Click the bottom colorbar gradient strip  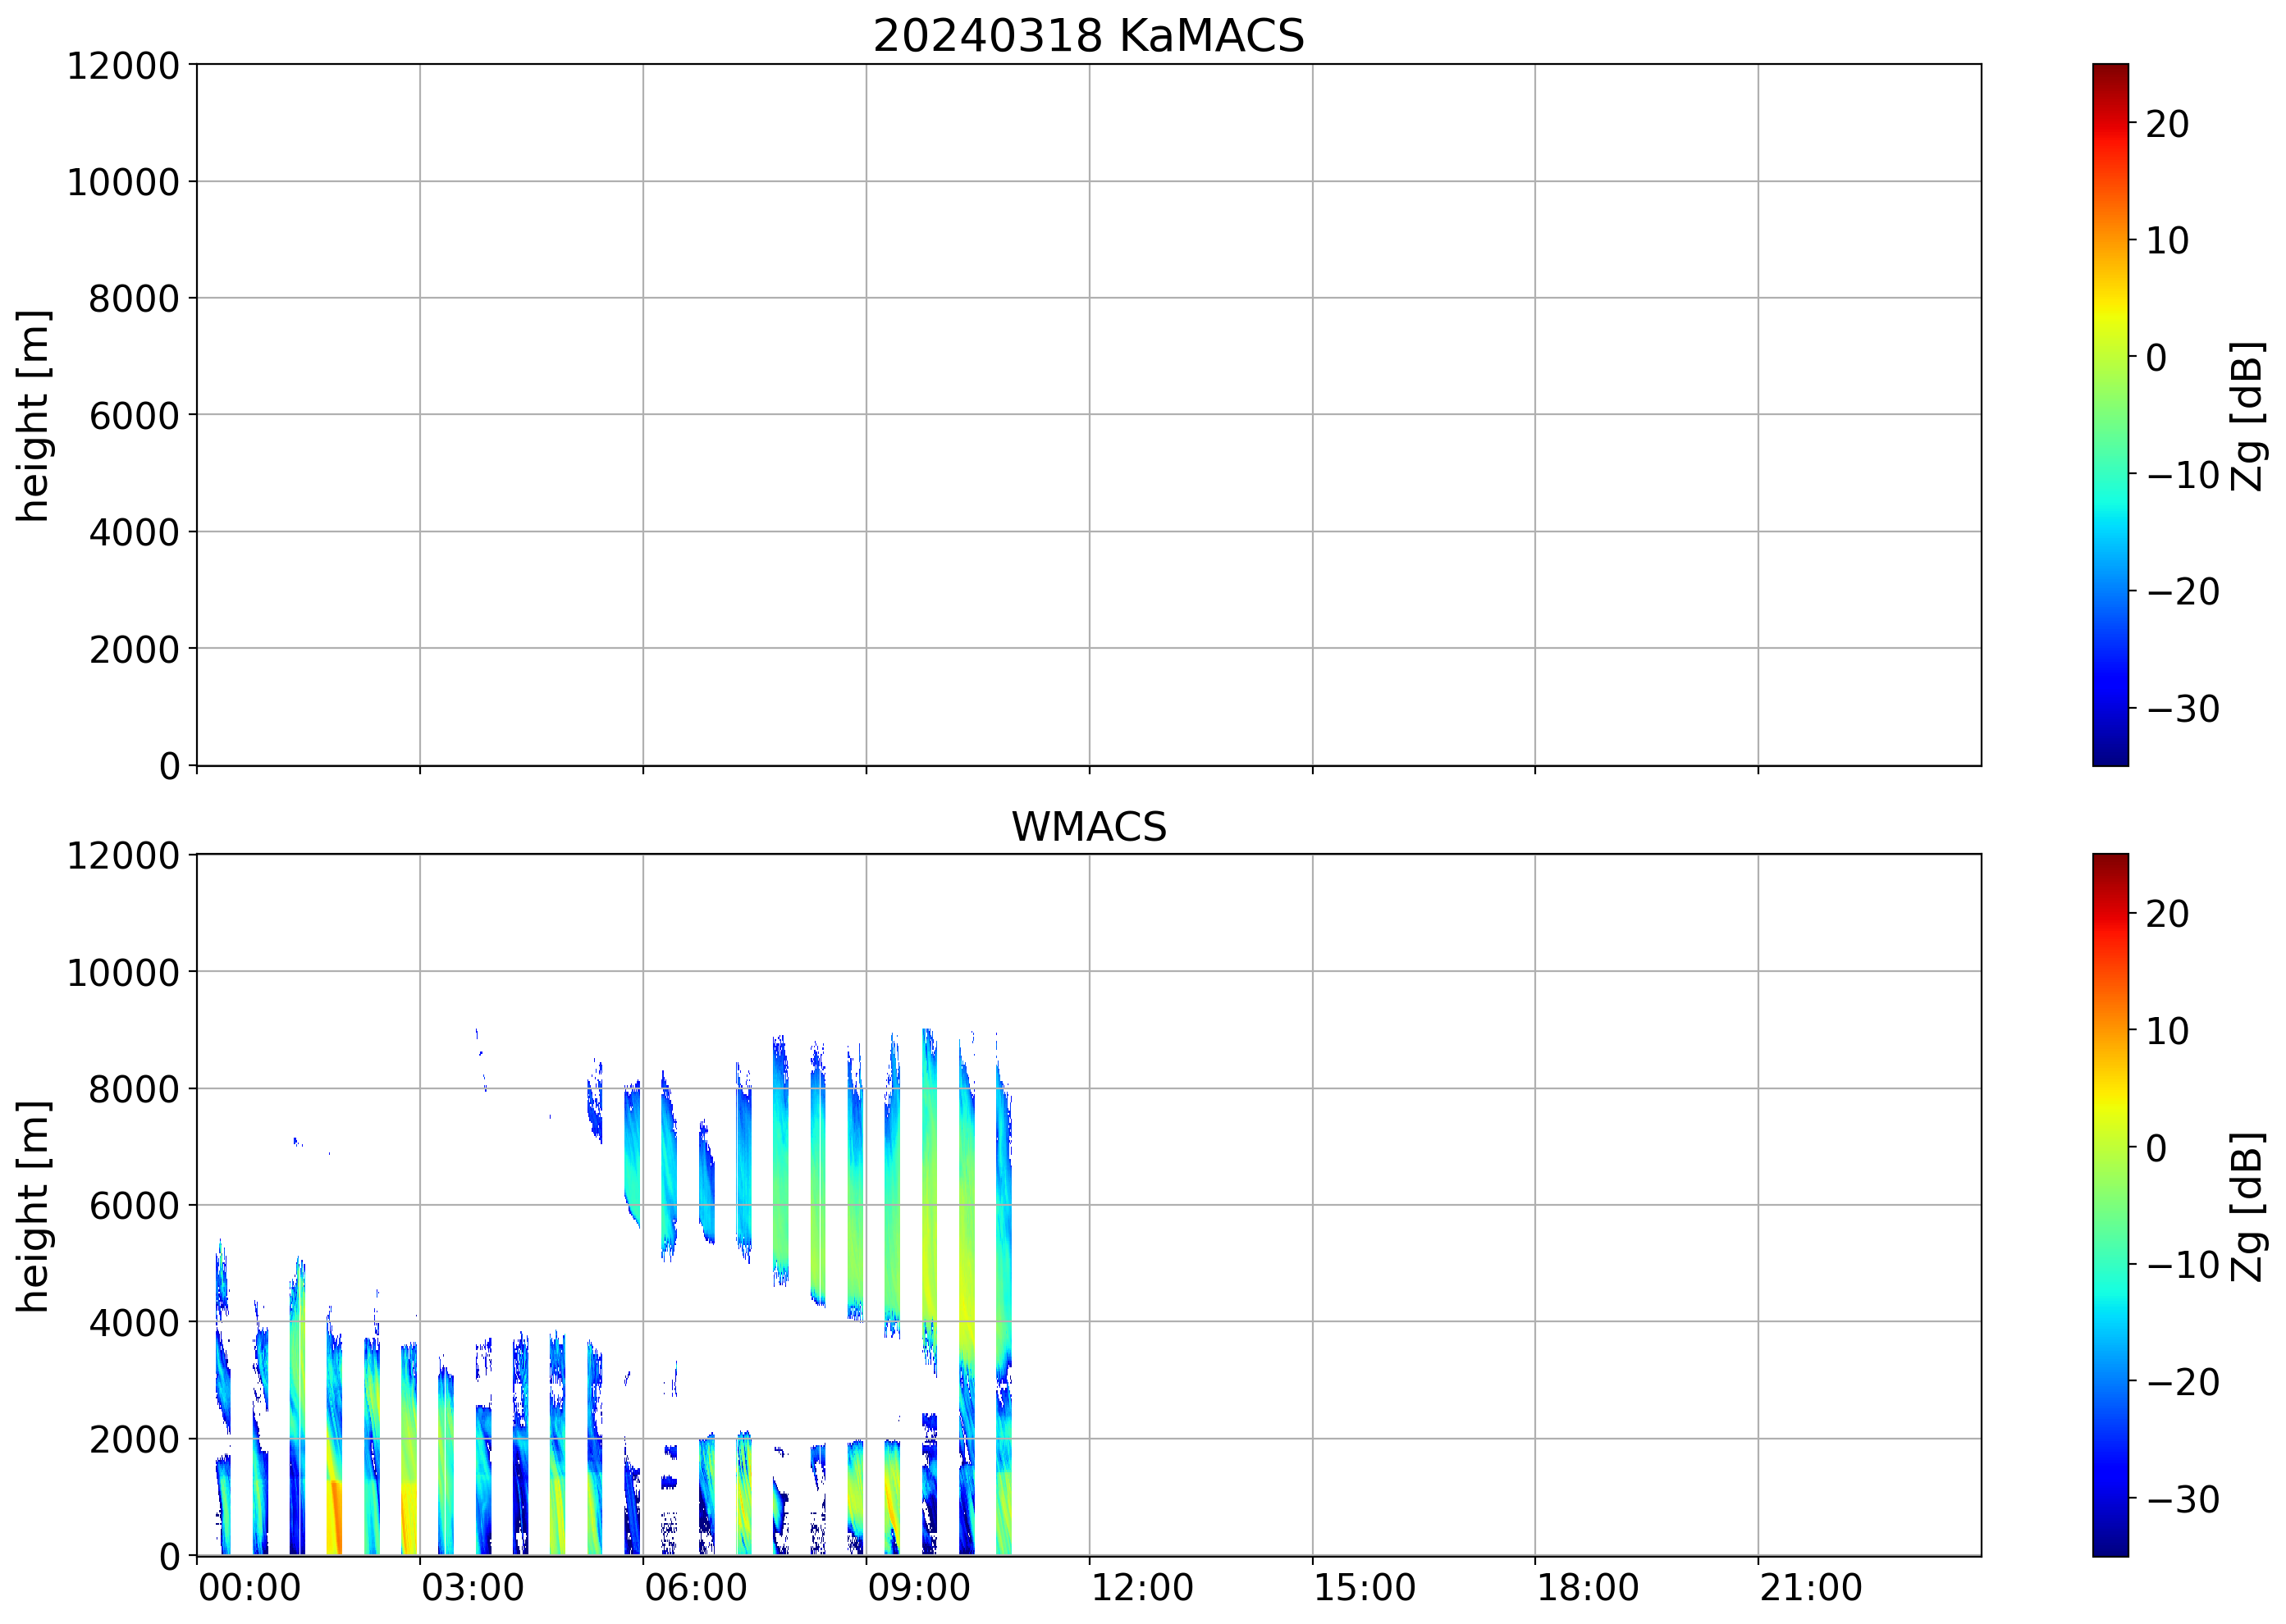tap(2109, 1204)
